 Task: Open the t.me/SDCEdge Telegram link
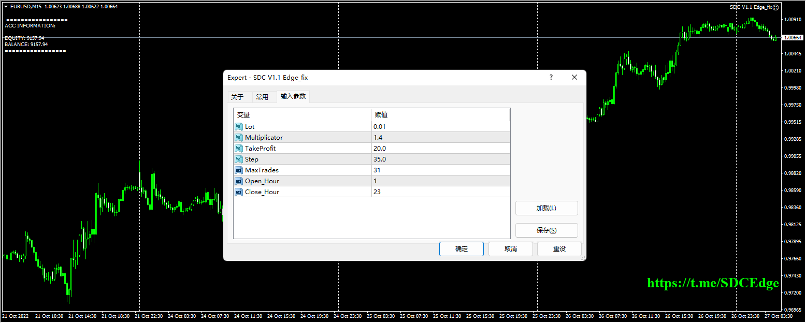coord(712,283)
